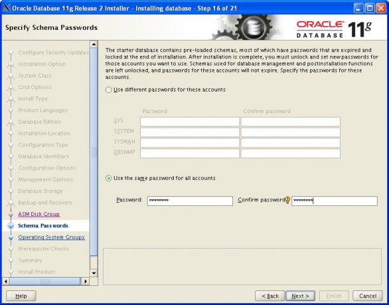Click the "Install Product" step text
Screen dimensions: 389x305
[x=37, y=272]
